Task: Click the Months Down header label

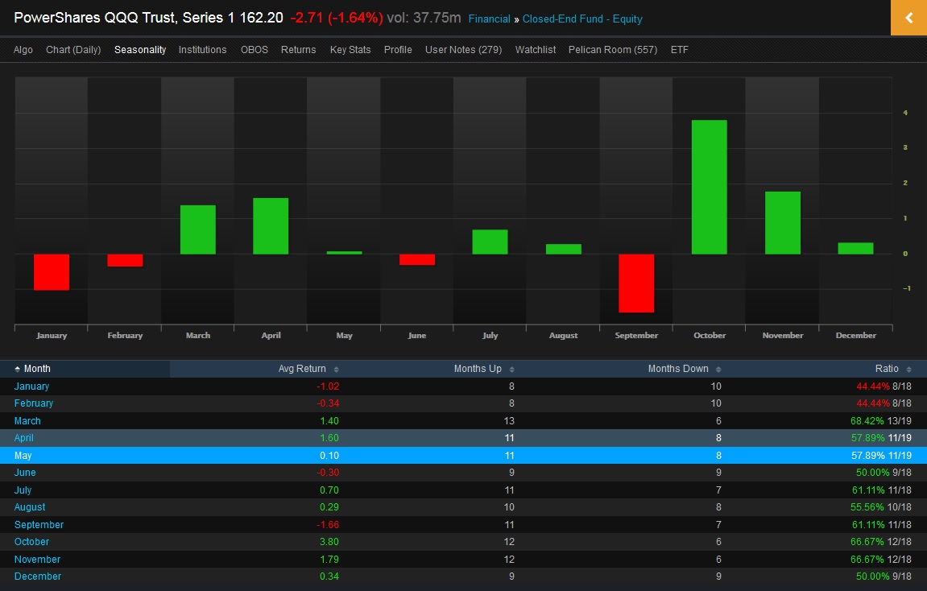Action: tap(678, 369)
